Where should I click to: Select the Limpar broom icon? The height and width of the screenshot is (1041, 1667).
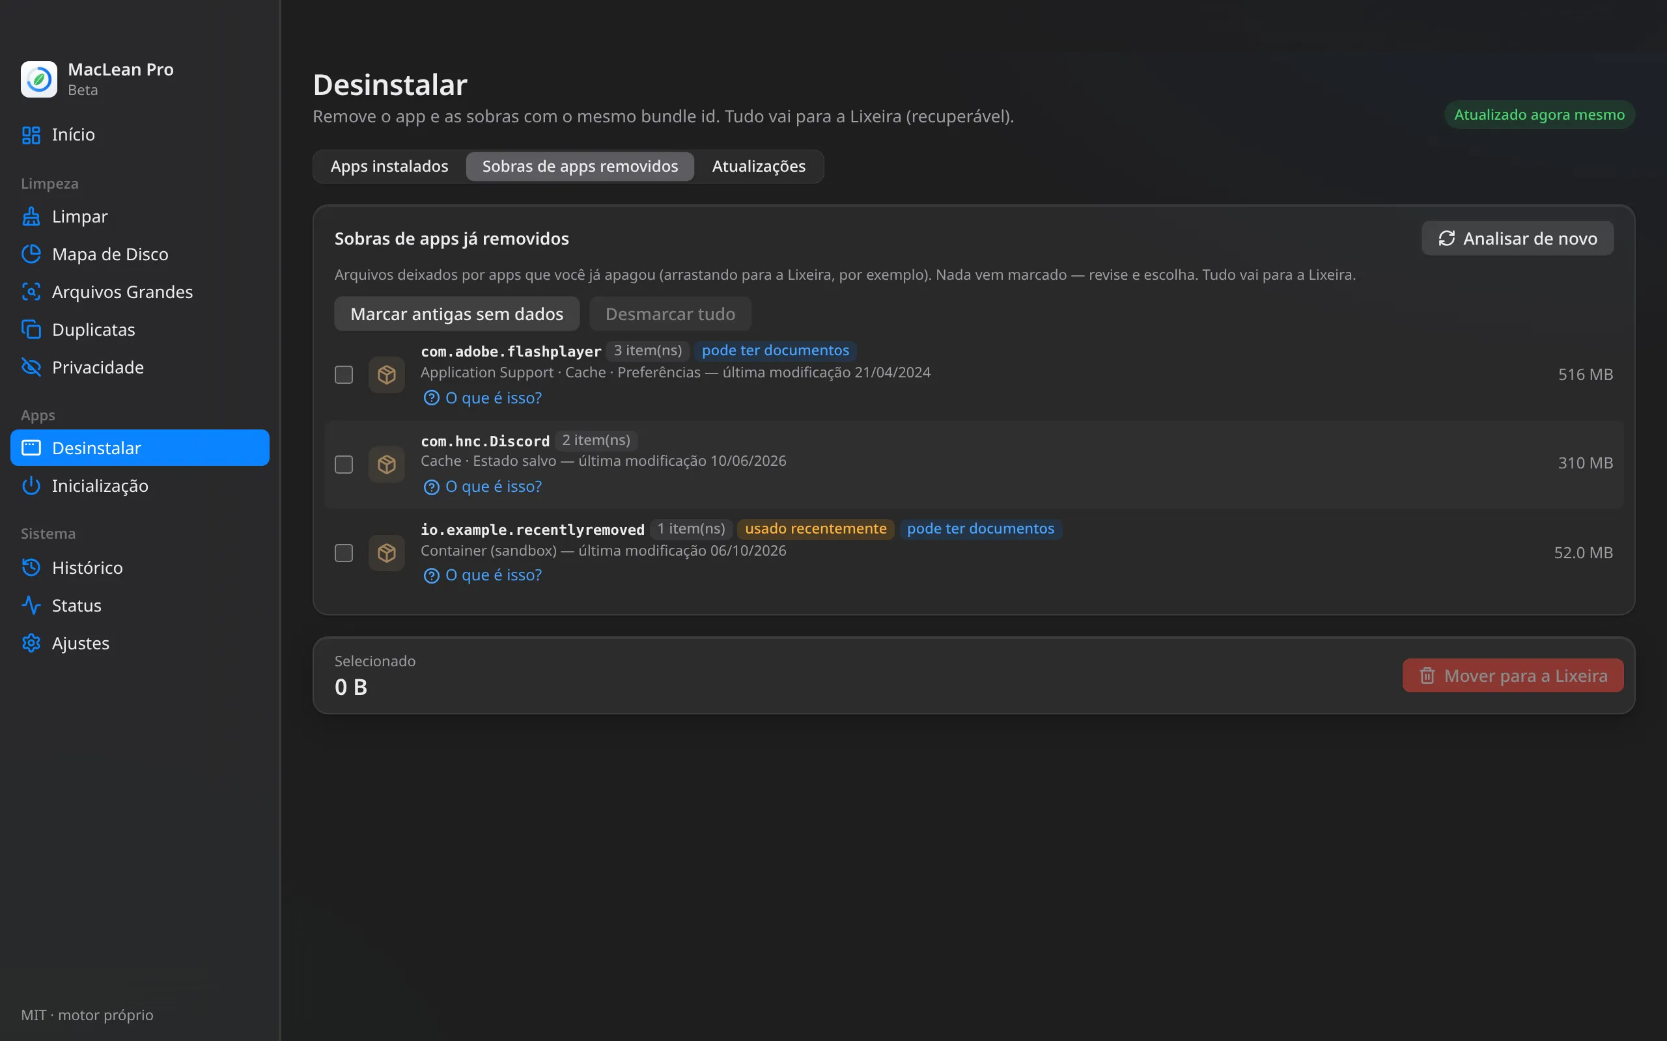point(31,216)
